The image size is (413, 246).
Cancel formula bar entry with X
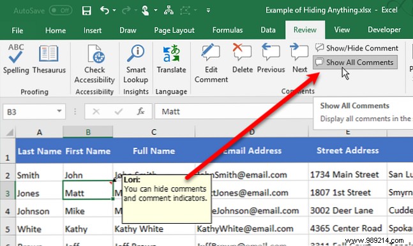click(96, 112)
